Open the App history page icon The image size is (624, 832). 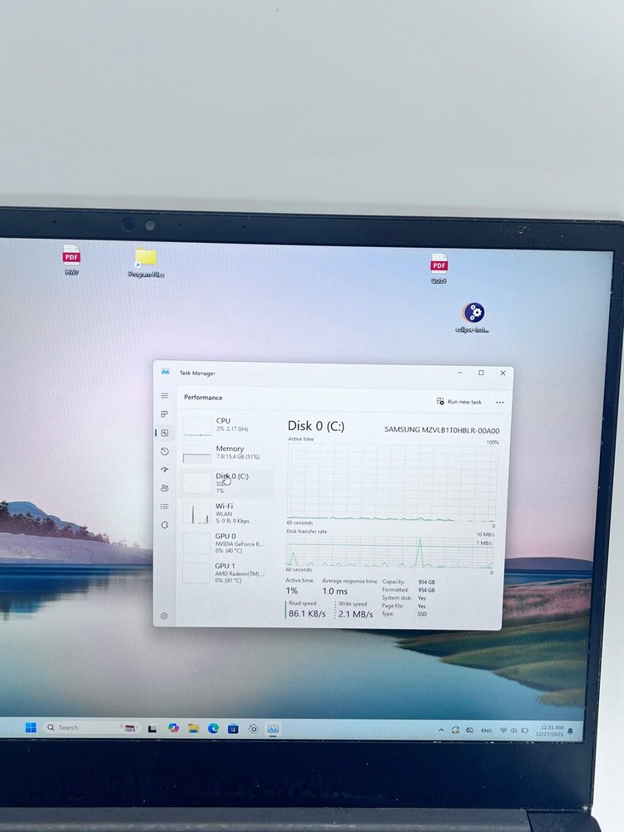pyautogui.click(x=165, y=452)
